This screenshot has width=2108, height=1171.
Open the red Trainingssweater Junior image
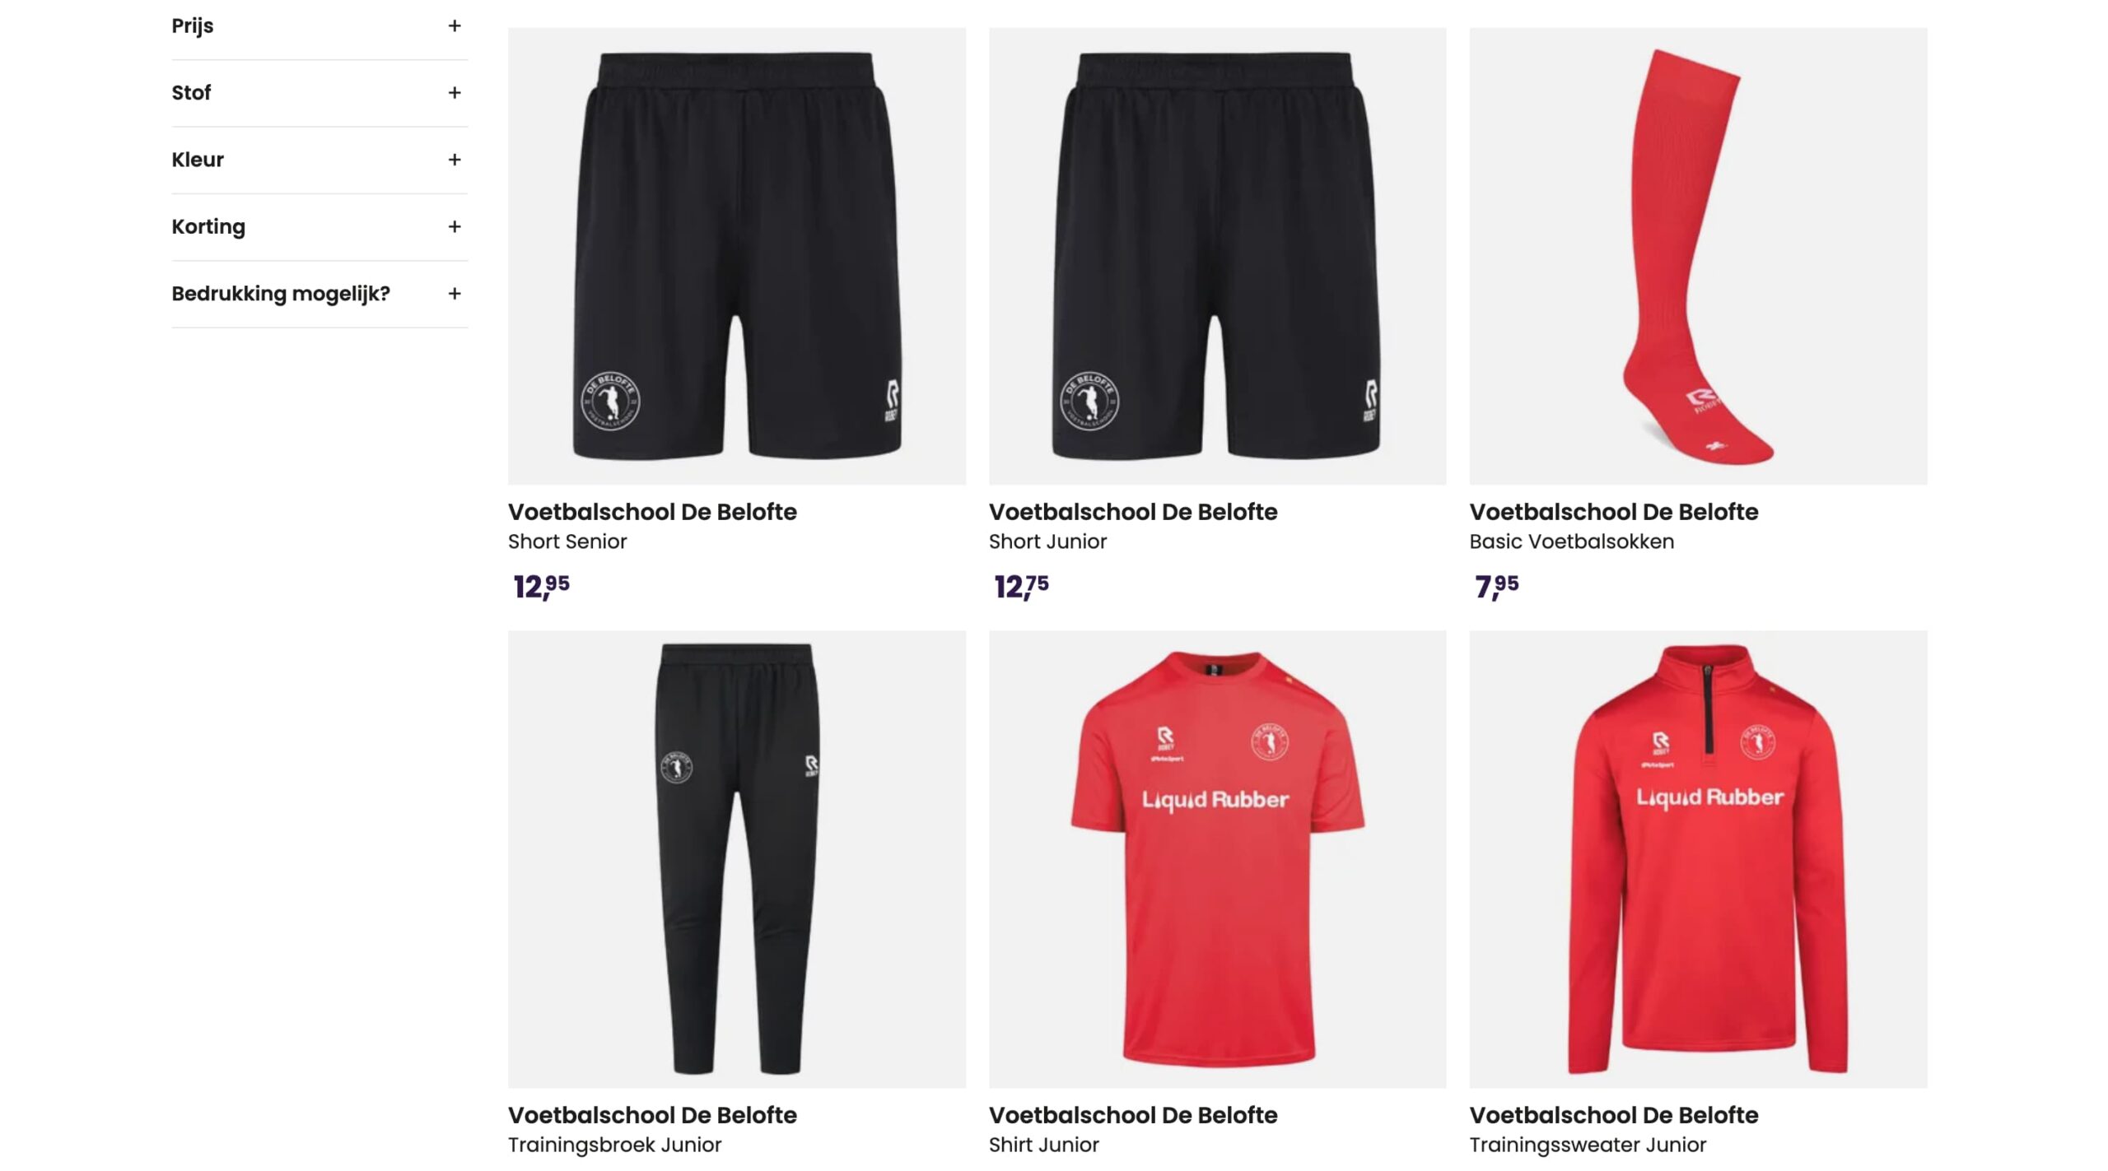click(x=1698, y=859)
